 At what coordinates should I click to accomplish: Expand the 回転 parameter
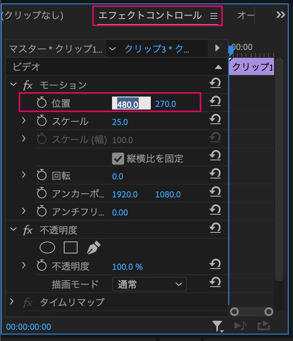(24, 175)
